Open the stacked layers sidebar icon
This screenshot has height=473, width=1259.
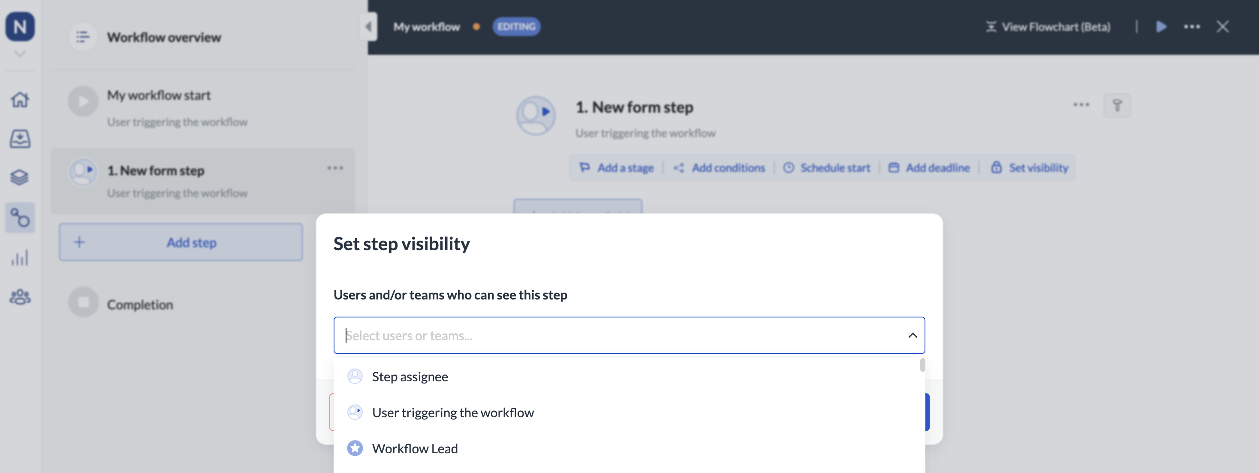point(20,178)
